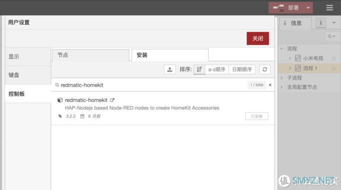Sort by 日期顺序
The height and width of the screenshot is (190, 341).
click(x=242, y=70)
